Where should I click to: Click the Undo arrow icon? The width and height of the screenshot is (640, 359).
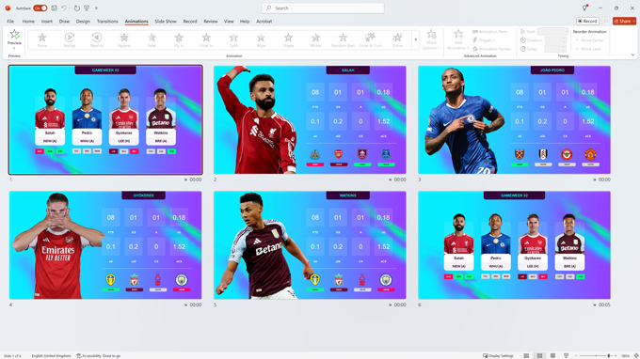pos(64,8)
